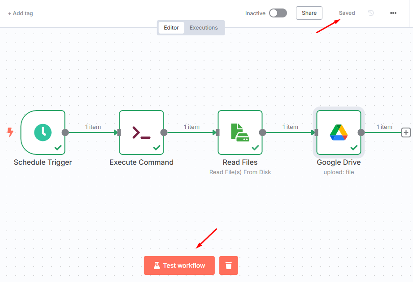Click the Schedule Trigger green success checkmark

58,148
